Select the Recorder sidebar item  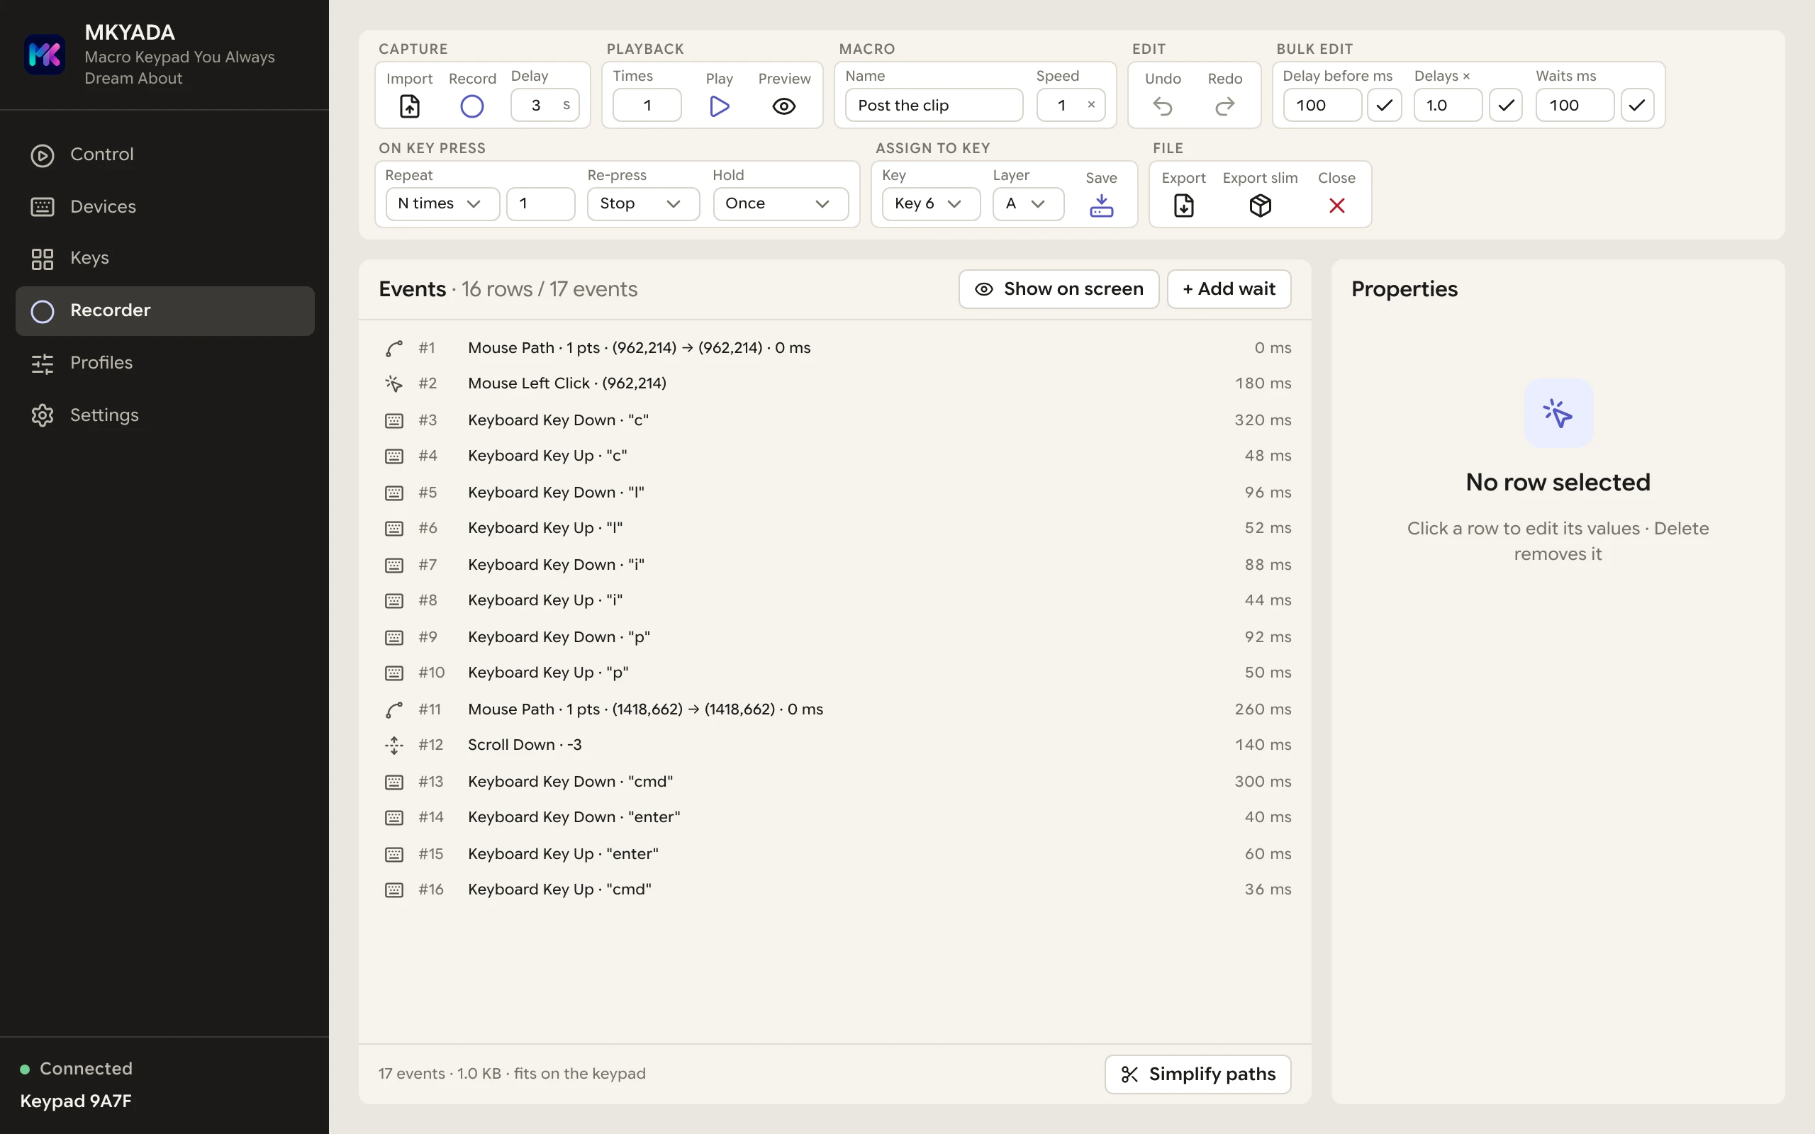165,310
